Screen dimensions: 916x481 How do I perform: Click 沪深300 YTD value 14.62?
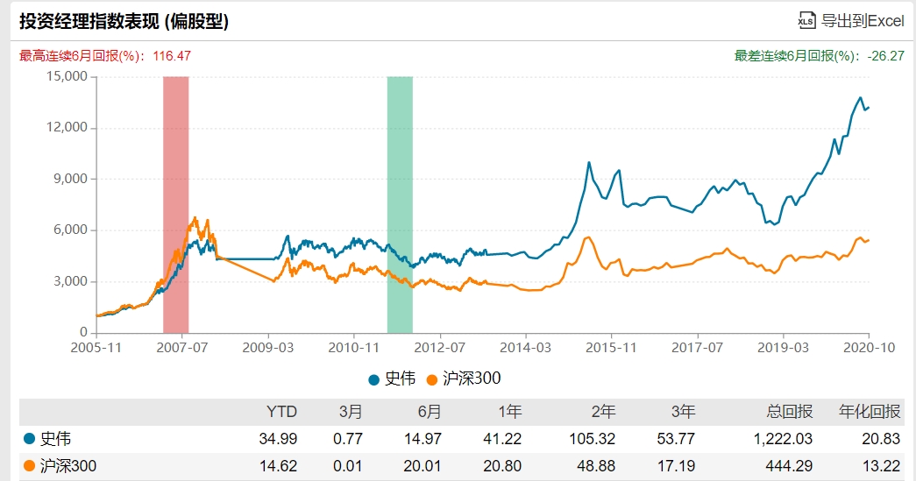coord(278,466)
